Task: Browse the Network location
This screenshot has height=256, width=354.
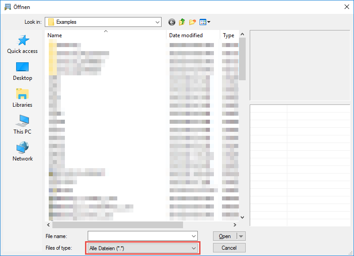Action: point(22,152)
